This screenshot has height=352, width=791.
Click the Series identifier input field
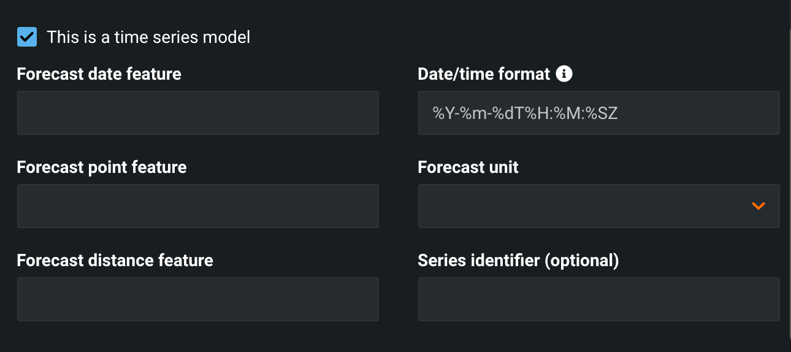point(598,299)
